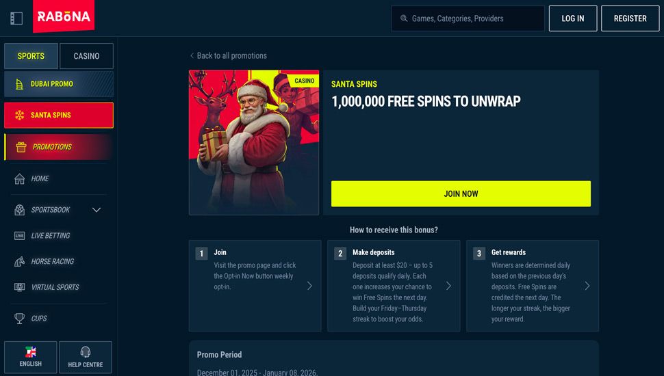Collapse the sidebar panel icon

click(16, 18)
